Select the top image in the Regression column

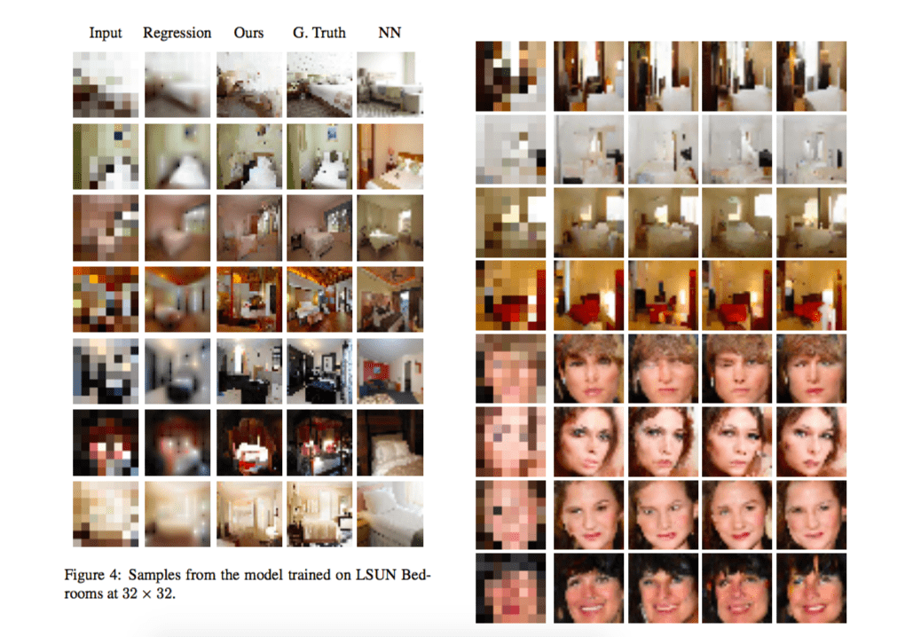177,85
